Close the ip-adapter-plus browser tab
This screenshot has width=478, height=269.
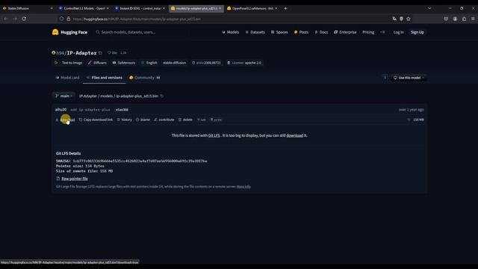tap(220, 8)
